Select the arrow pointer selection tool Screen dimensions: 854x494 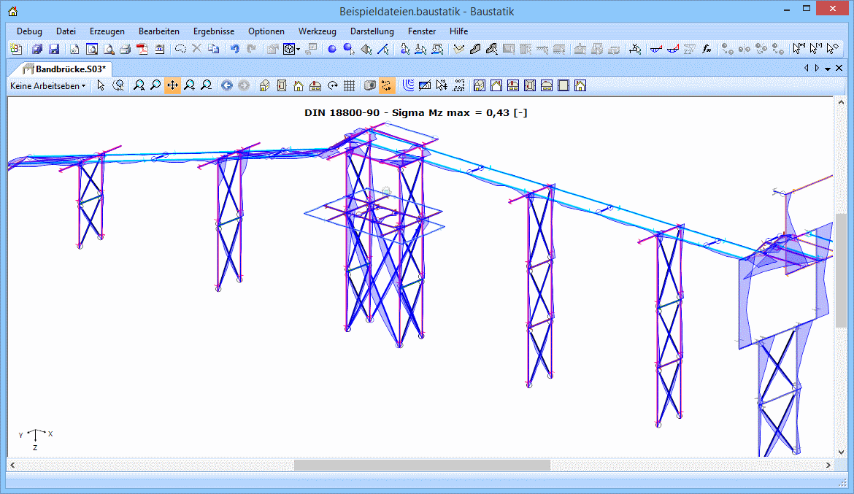101,86
